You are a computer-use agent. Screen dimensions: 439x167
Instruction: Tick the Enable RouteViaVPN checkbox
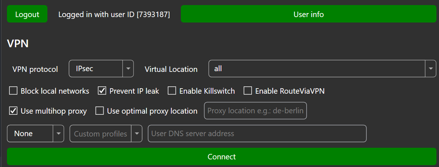(x=248, y=91)
